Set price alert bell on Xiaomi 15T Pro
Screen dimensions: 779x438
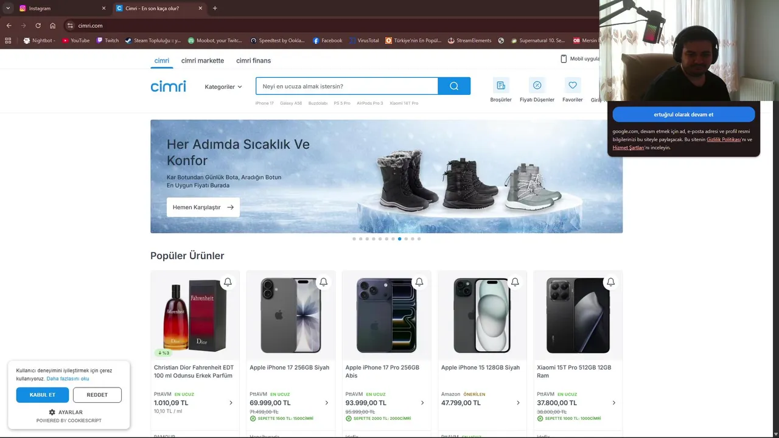(610, 282)
